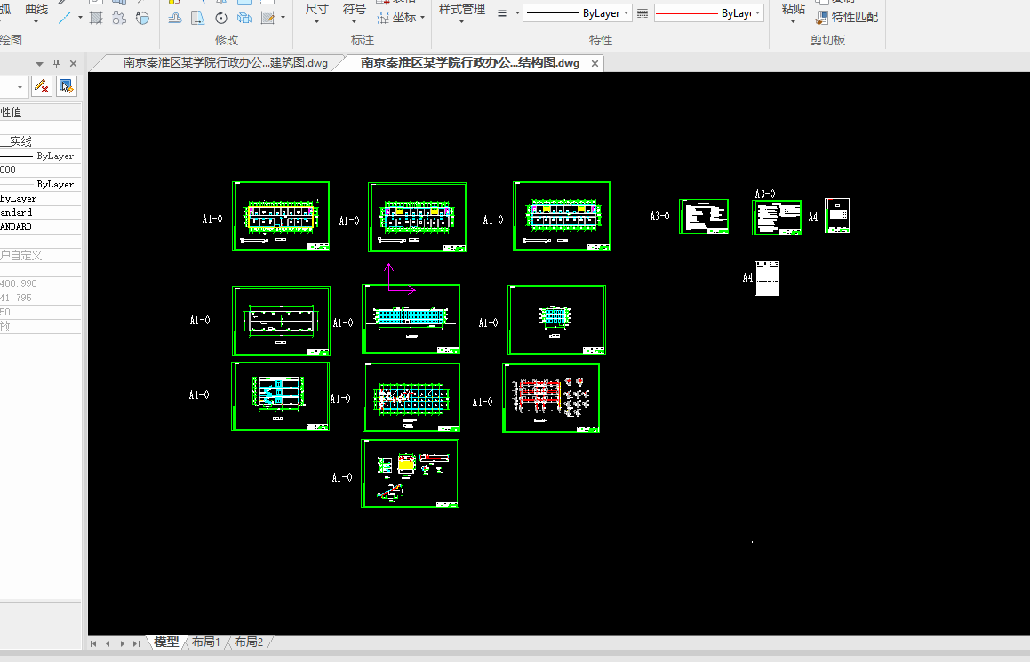Switch to the 布局2 layout tab
This screenshot has height=662, width=1030.
pos(248,642)
